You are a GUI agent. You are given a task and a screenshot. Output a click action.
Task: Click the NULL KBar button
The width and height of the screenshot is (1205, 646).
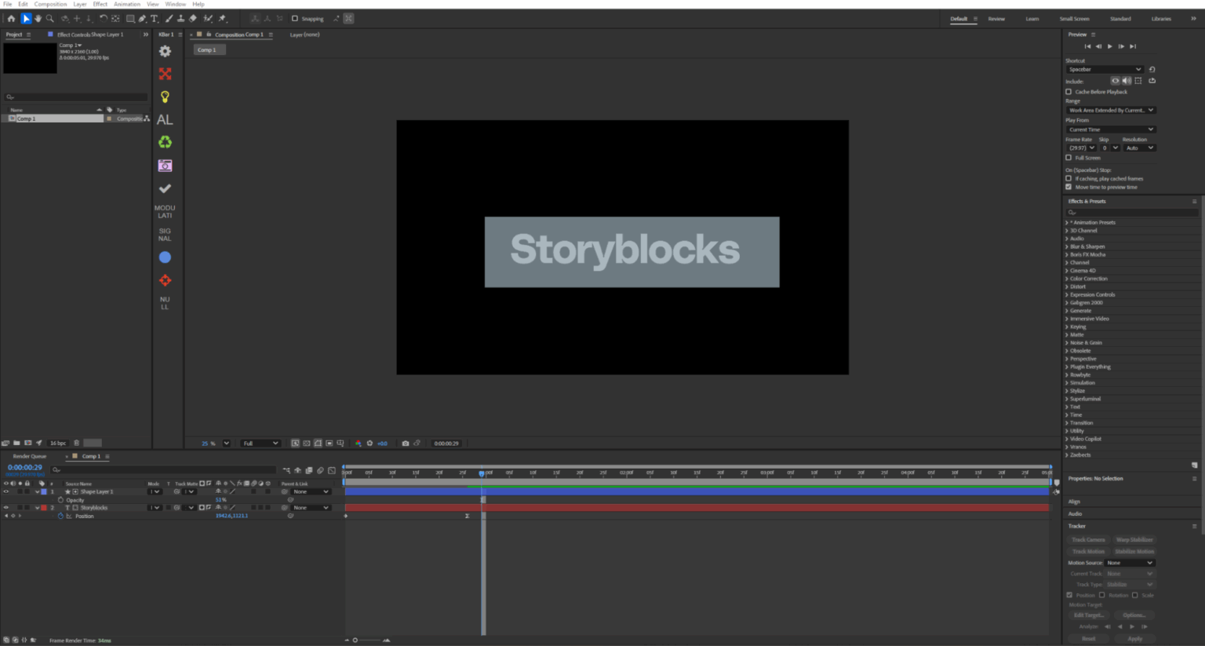tap(165, 303)
